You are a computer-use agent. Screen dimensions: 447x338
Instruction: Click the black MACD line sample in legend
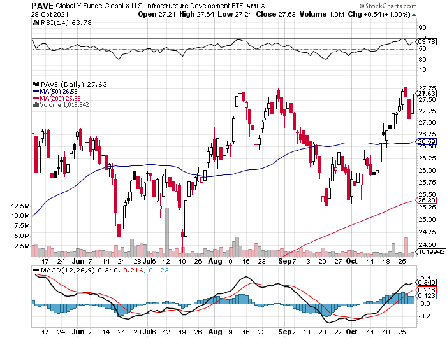pyautogui.click(x=36, y=270)
